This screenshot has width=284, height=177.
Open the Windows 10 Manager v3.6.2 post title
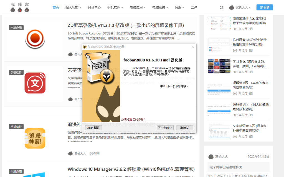[x=131, y=169]
